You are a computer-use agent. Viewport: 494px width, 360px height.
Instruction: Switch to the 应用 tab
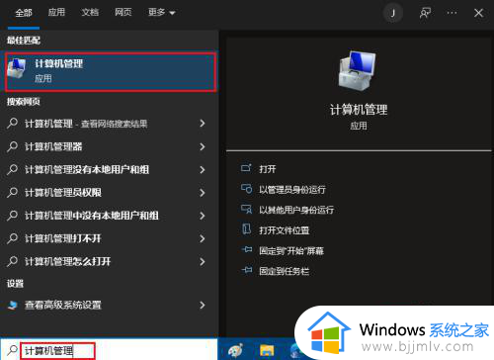[x=56, y=13]
